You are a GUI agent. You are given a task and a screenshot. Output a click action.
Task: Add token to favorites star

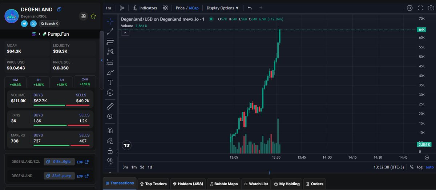[x=93, y=16]
